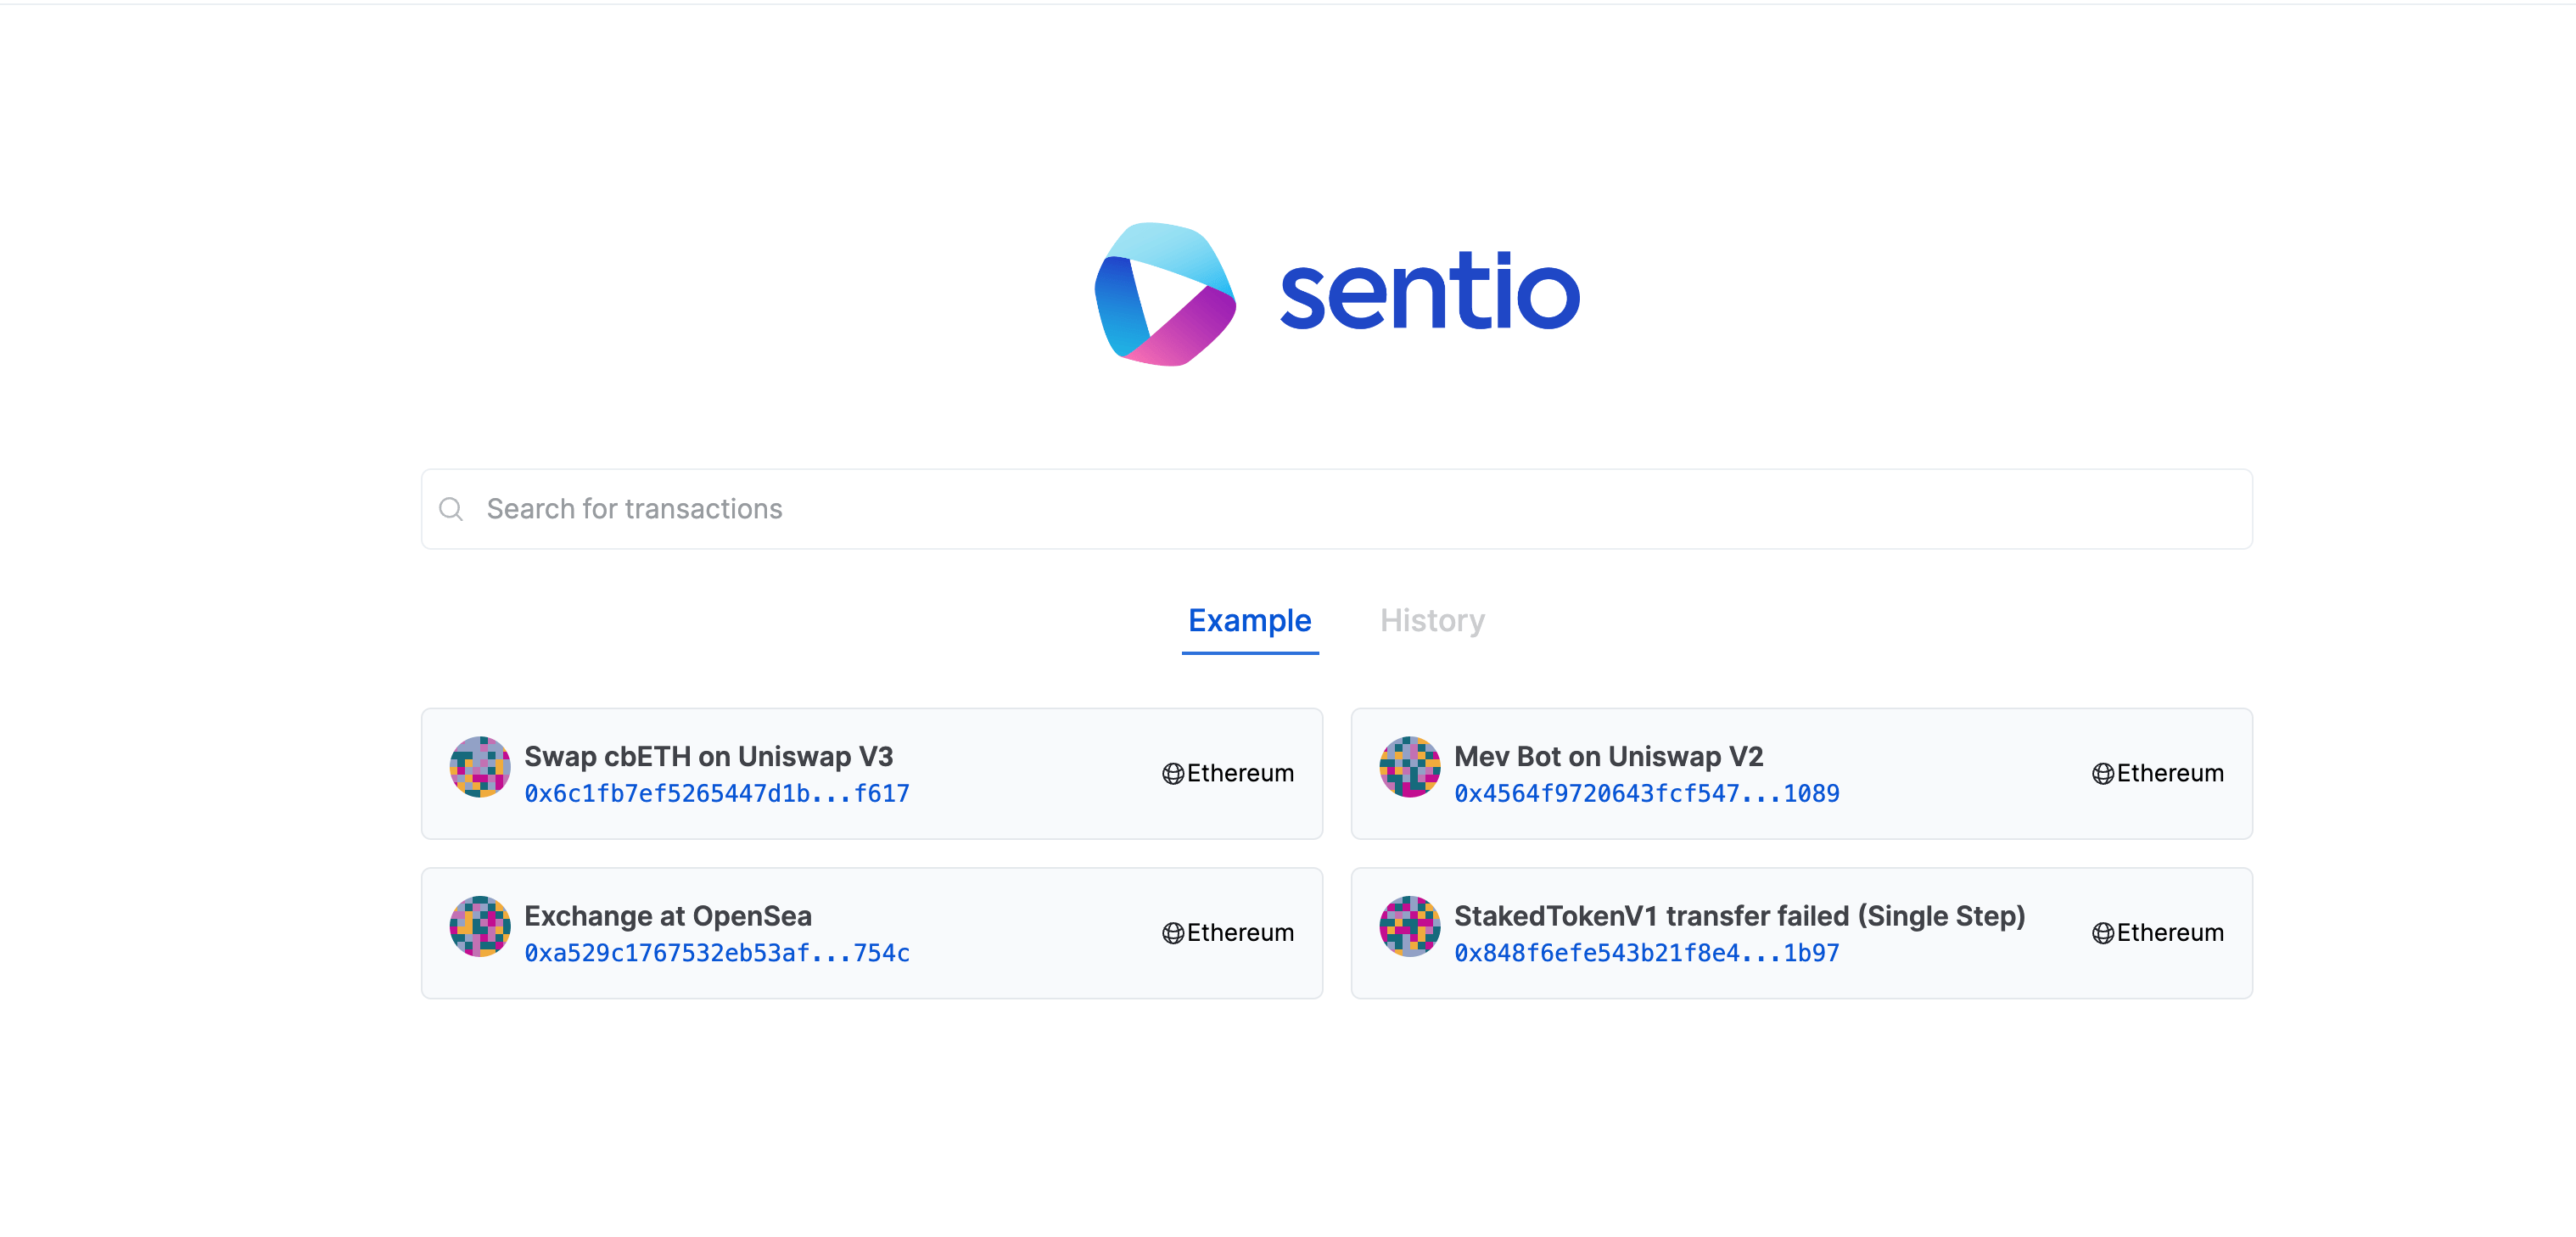Click globe icon on Swap cbETH card
This screenshot has width=2576, height=1237.
pyautogui.click(x=1173, y=773)
